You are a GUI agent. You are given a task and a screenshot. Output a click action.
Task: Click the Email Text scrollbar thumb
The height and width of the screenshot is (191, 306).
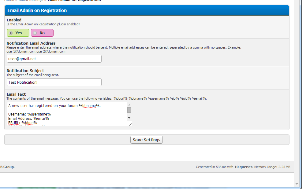(x=129, y=110)
